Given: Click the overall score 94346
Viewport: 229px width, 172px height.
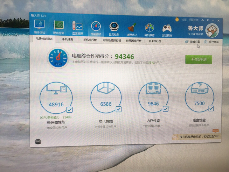Looking at the screenshot, I should pos(124,57).
